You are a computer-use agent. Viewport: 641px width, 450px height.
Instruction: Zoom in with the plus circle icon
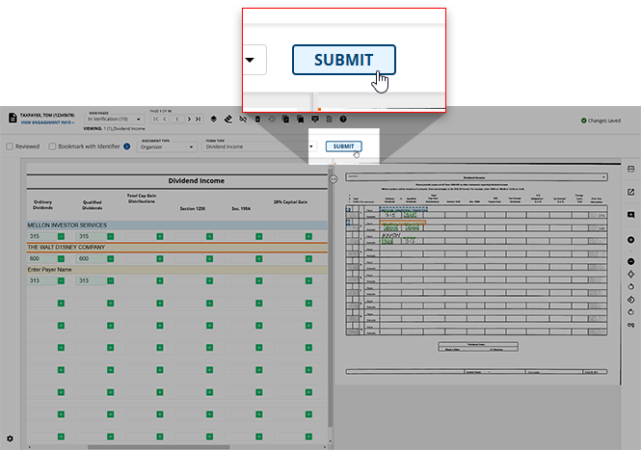point(630,240)
